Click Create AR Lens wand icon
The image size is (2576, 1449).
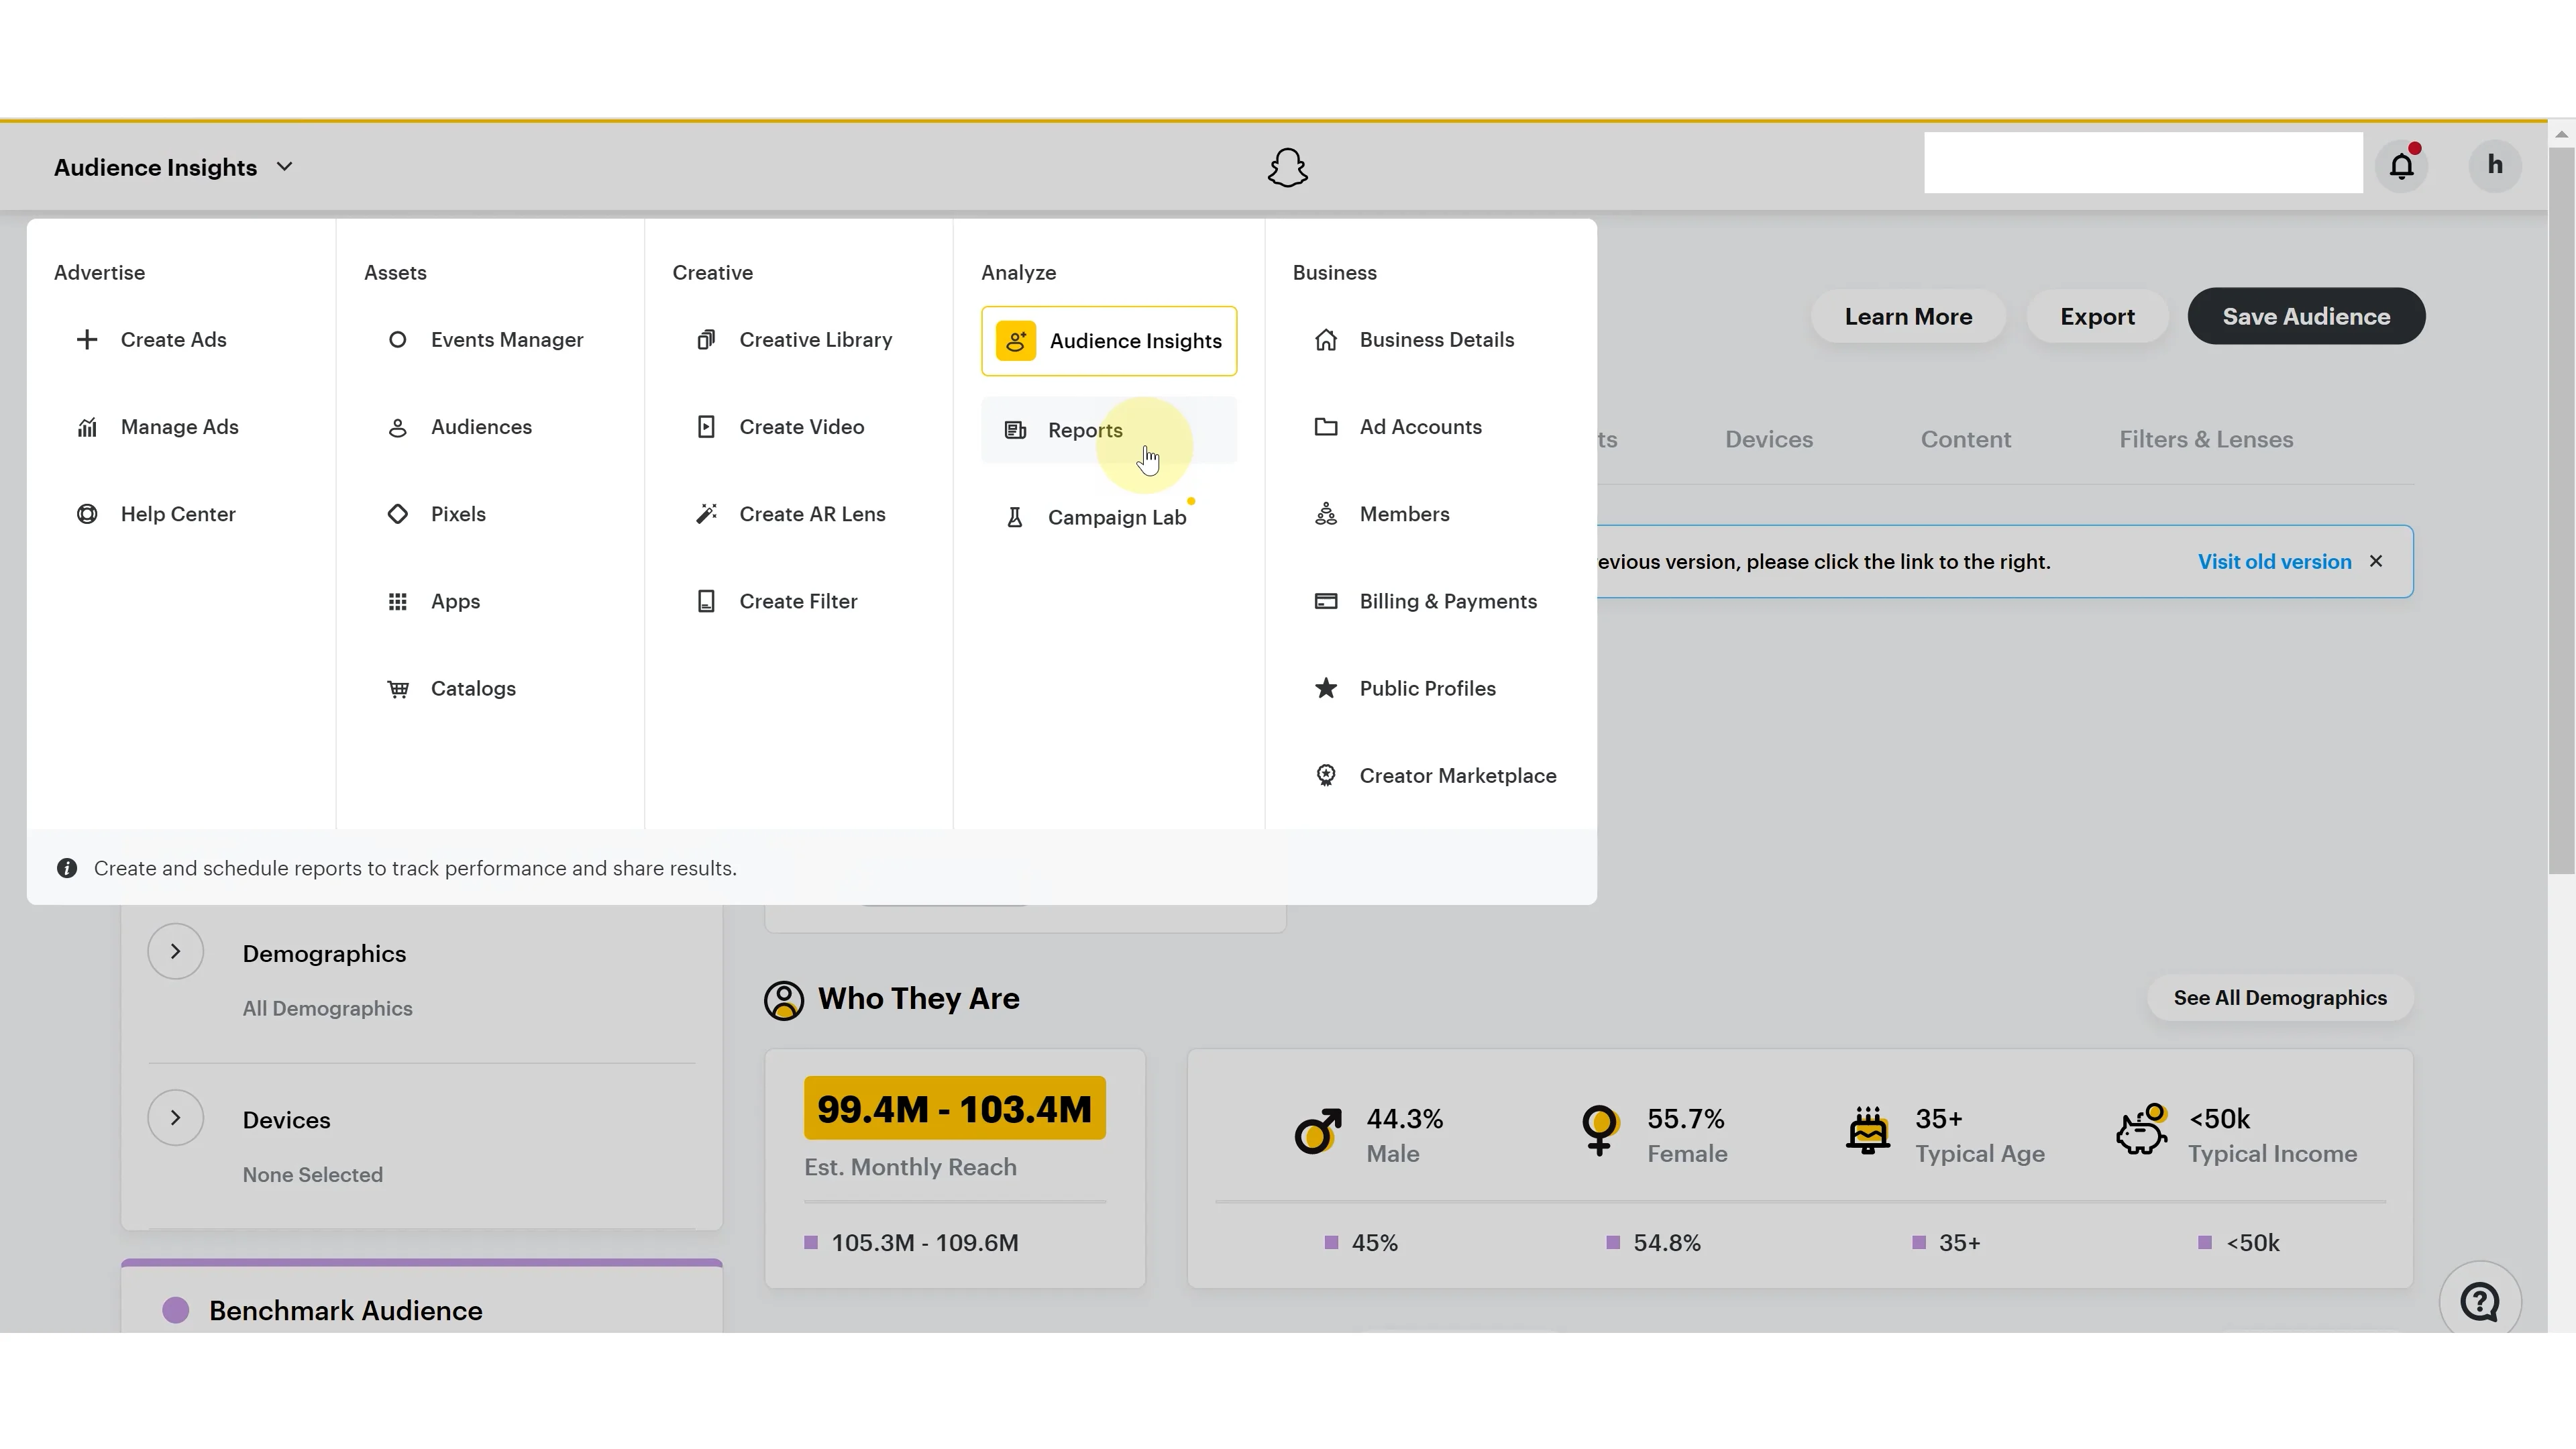pyautogui.click(x=706, y=514)
